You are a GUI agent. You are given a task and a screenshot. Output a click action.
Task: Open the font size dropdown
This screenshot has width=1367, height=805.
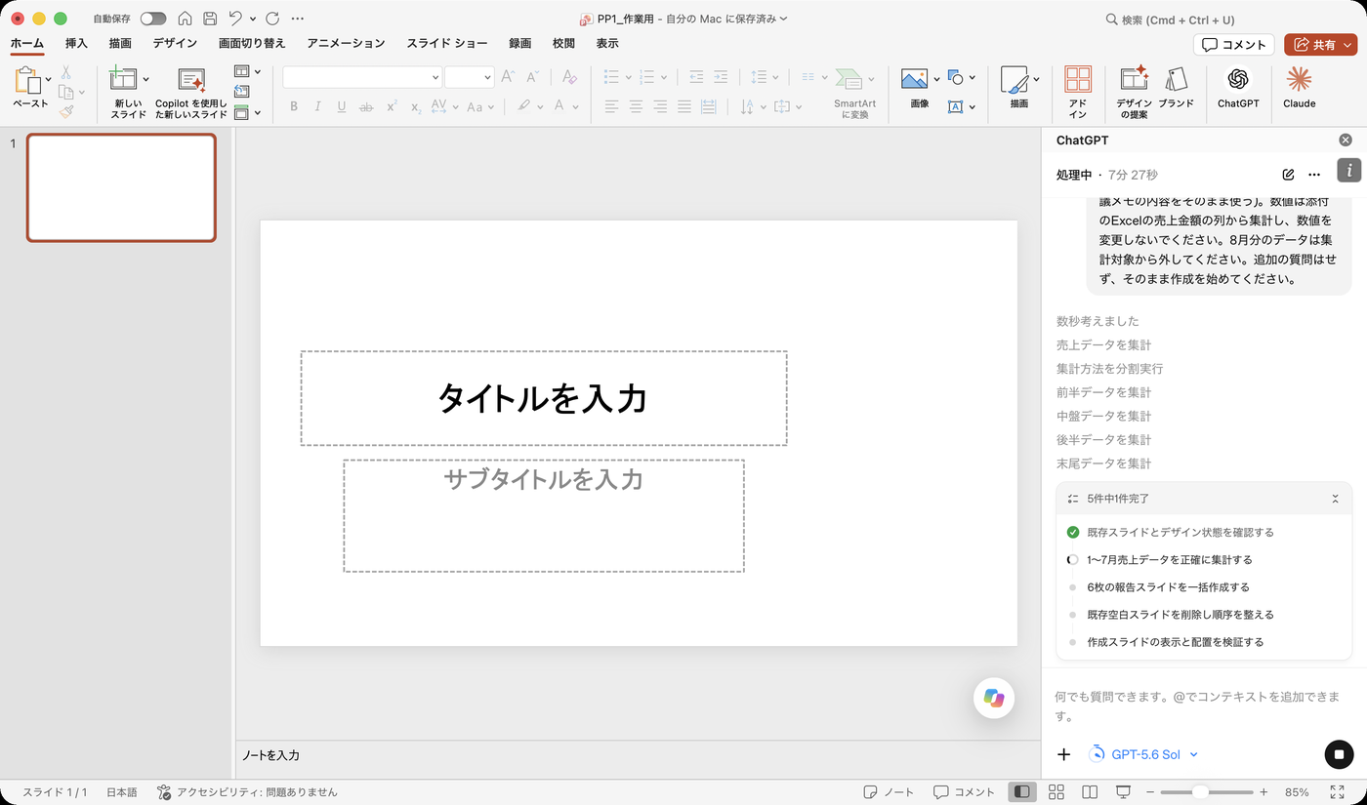tap(487, 77)
